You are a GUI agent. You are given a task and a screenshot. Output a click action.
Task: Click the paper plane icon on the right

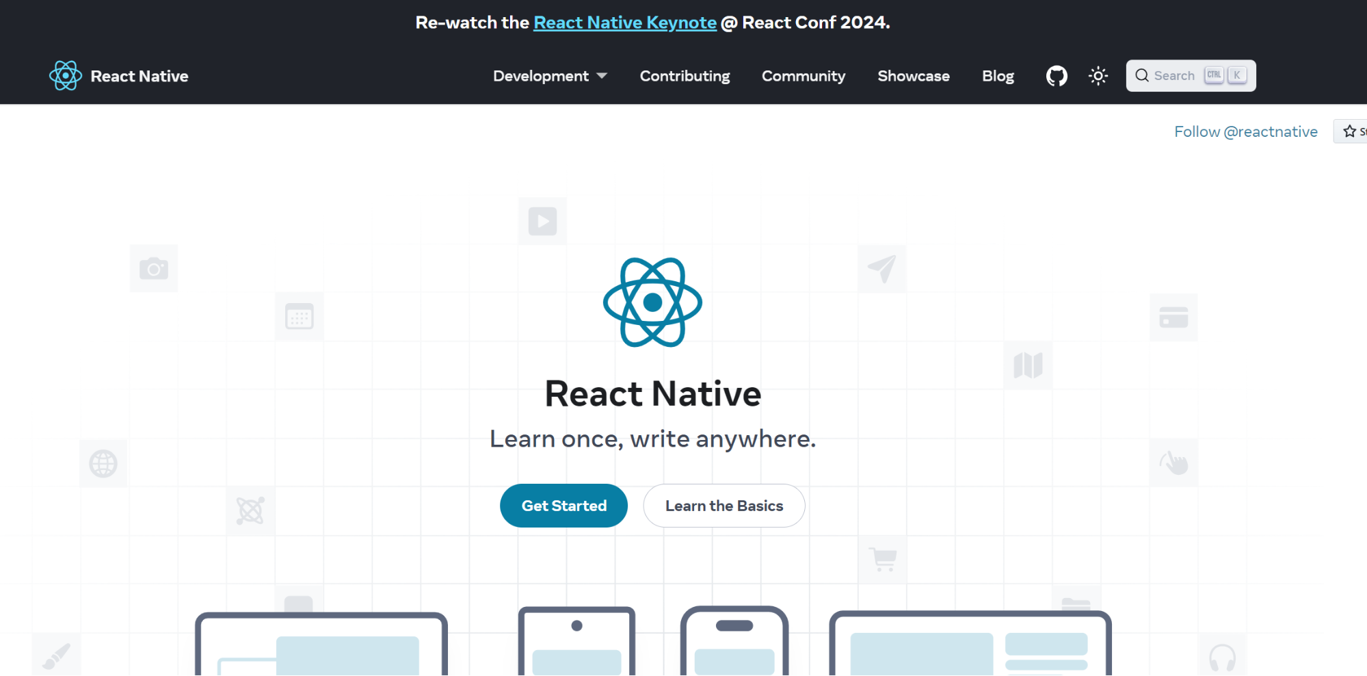(881, 268)
